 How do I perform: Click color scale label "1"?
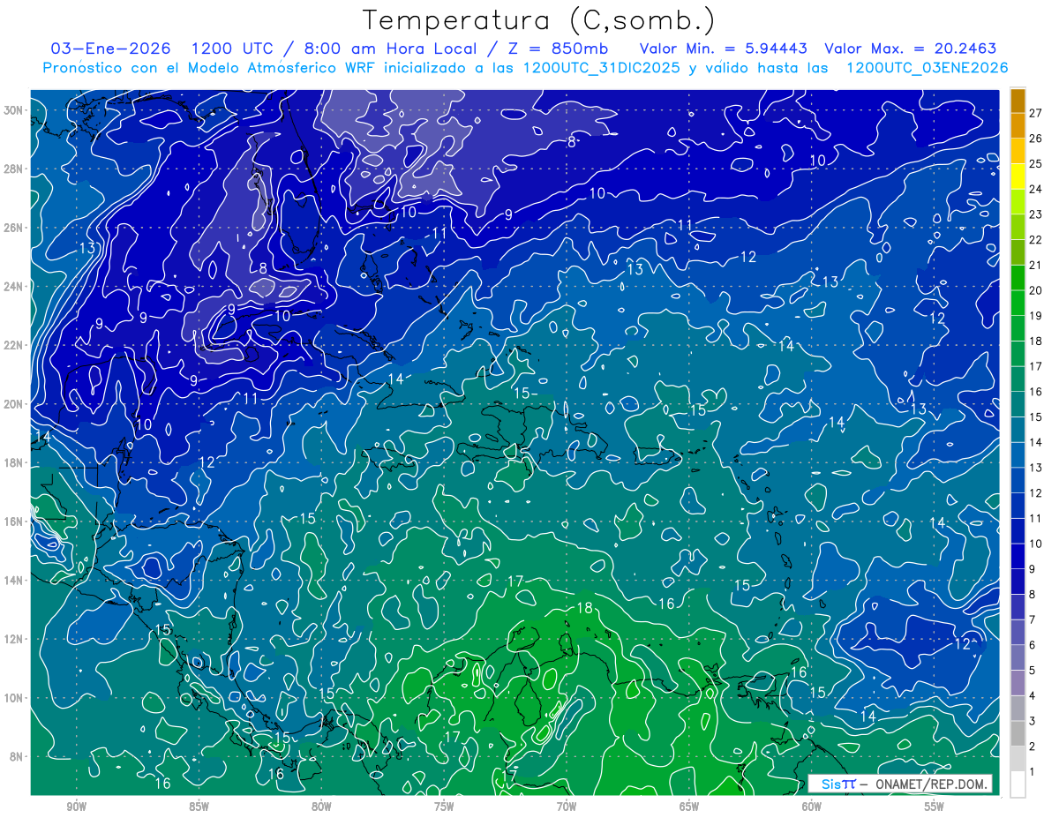(1032, 772)
